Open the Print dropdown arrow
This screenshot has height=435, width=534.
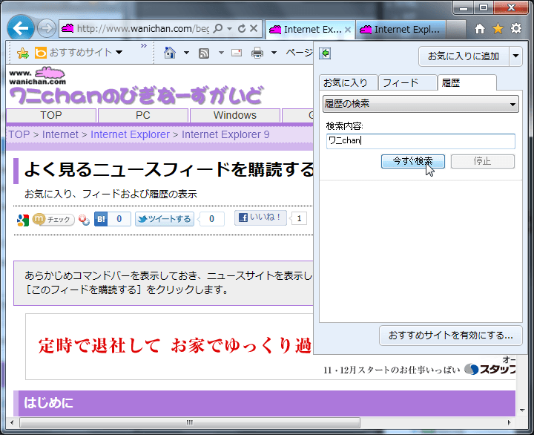pos(274,53)
